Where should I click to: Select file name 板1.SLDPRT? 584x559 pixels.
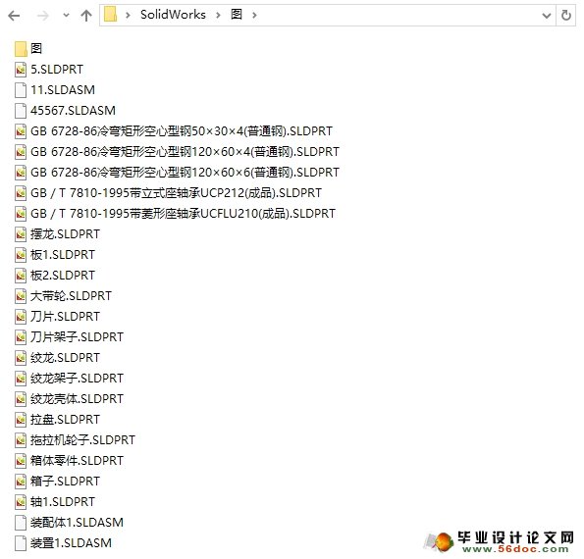click(x=63, y=255)
